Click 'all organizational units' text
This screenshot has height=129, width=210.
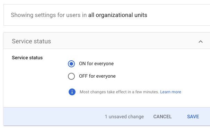tap(117, 15)
